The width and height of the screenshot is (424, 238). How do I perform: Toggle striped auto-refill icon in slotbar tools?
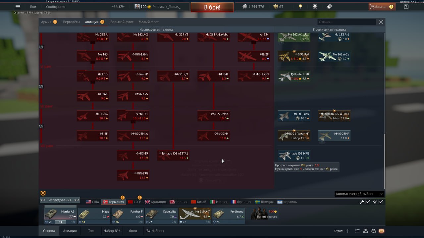[375, 202]
